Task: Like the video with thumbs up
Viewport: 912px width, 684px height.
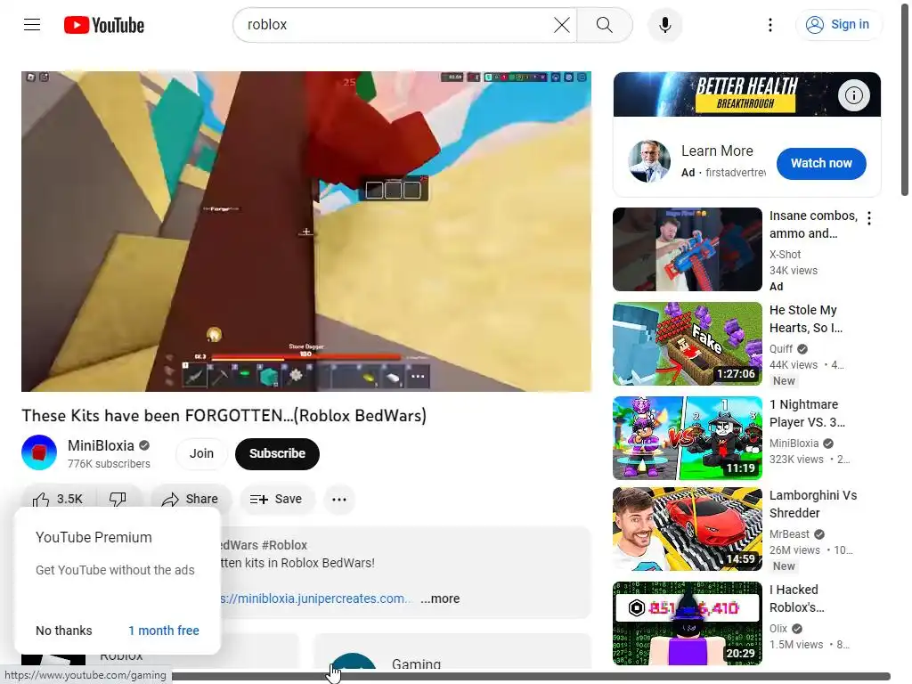Action: [x=58, y=499]
